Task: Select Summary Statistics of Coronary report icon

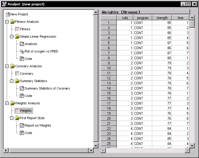Action: click(x=22, y=88)
